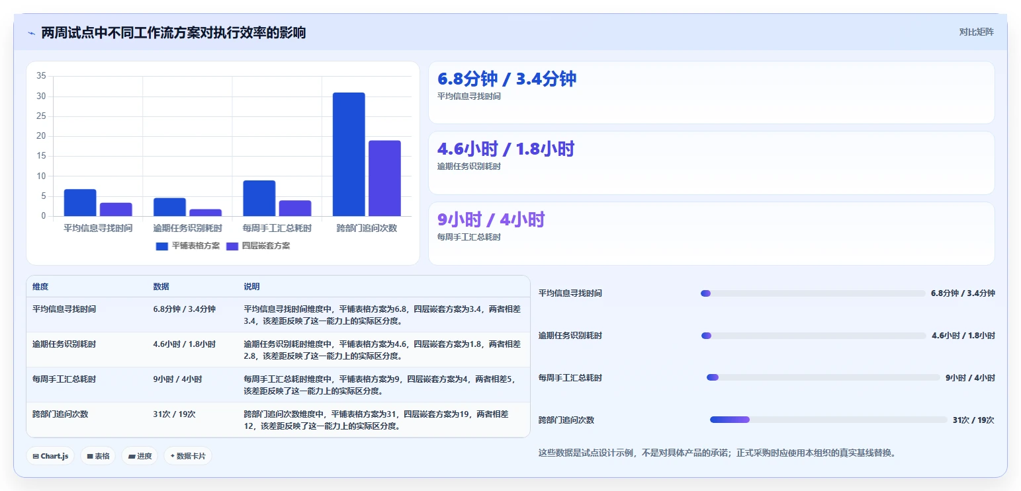Click the description cell for the 跨部门追问次数 row

pos(384,420)
